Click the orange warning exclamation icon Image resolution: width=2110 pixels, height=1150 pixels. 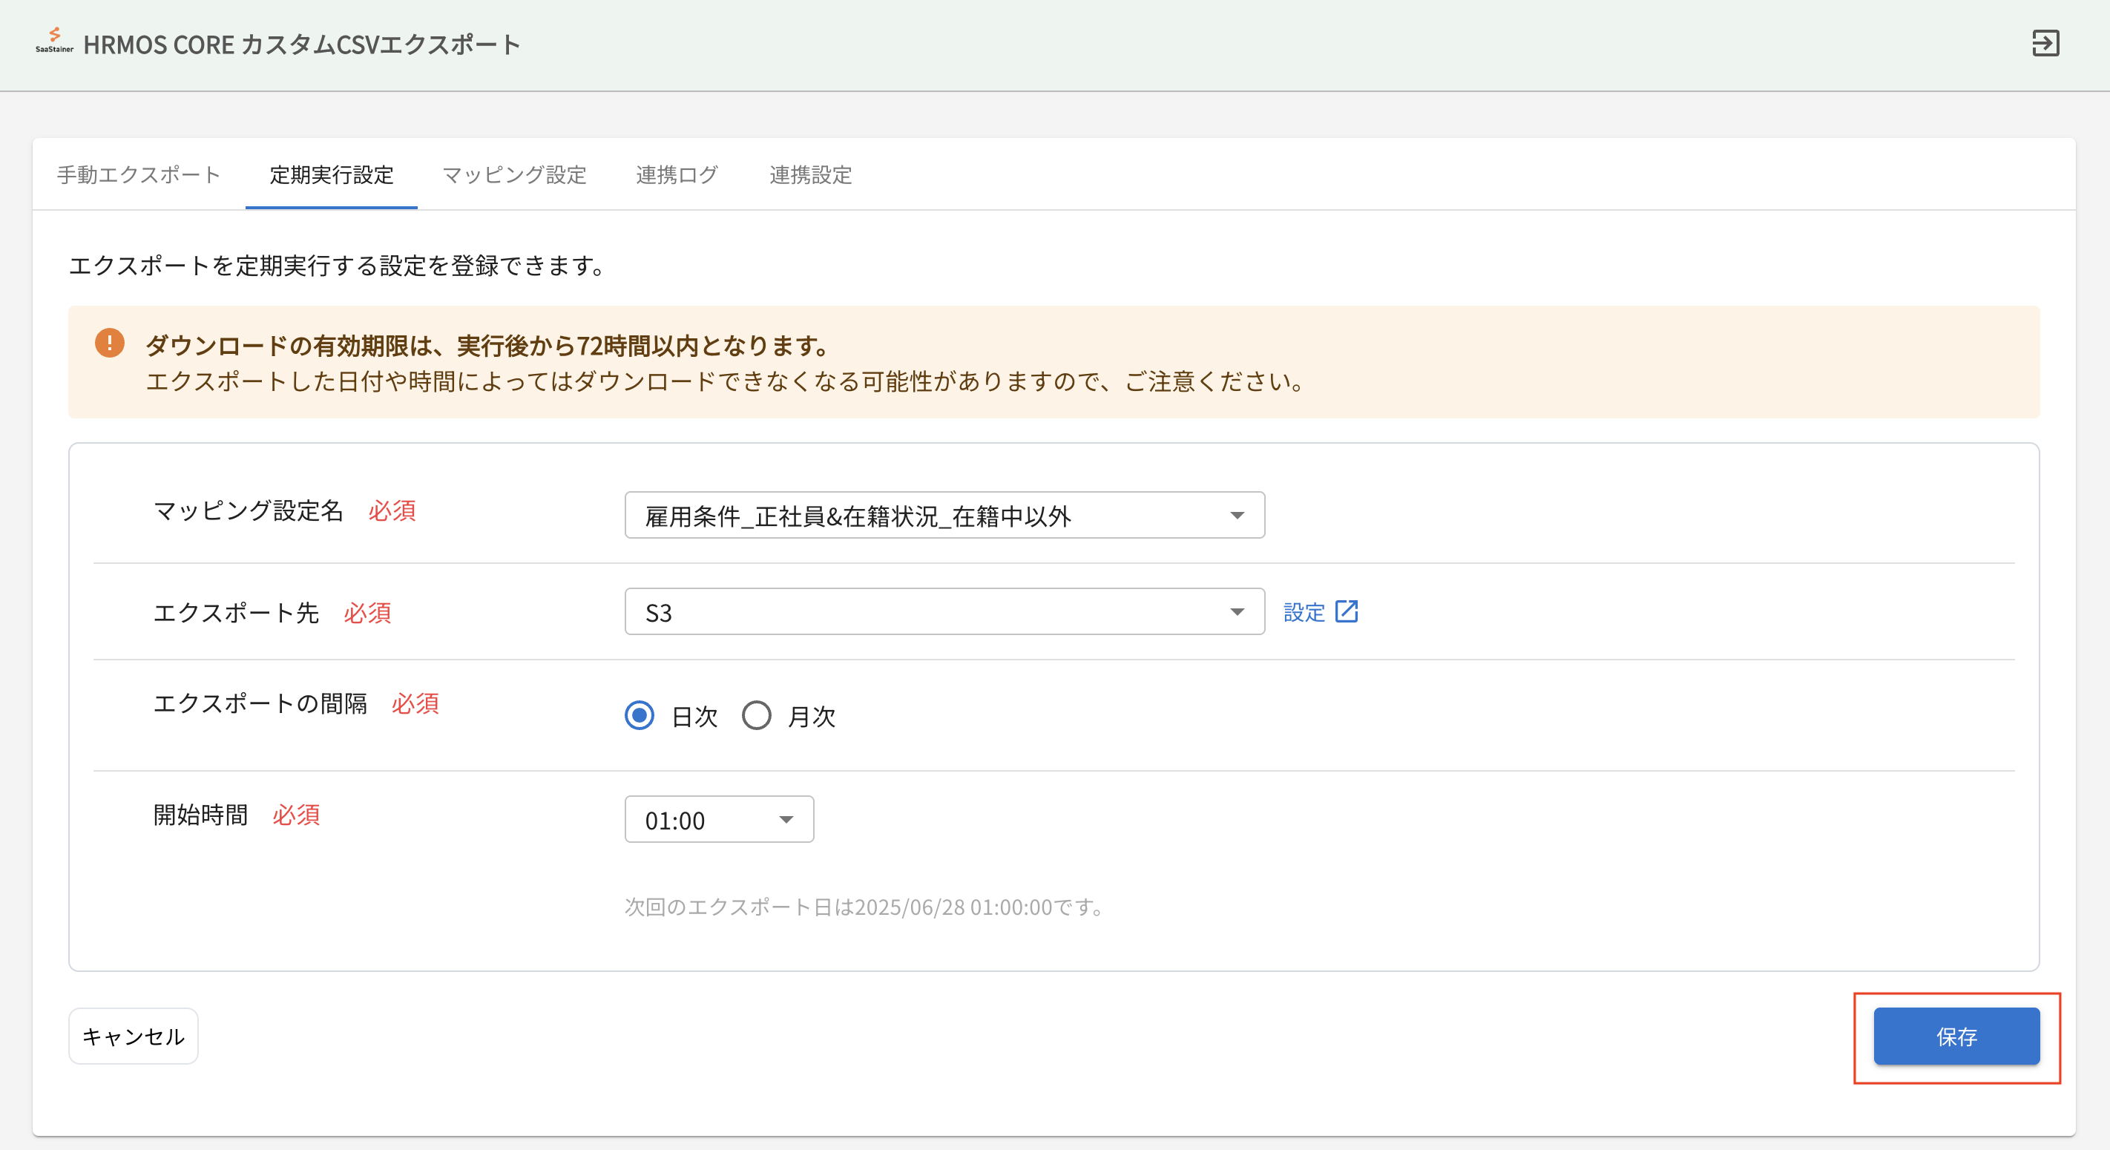(x=110, y=344)
